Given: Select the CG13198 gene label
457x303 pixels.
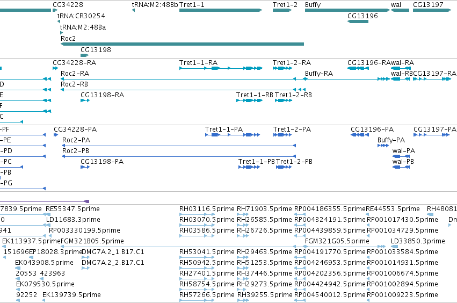Looking at the screenshot, I should point(96,50).
